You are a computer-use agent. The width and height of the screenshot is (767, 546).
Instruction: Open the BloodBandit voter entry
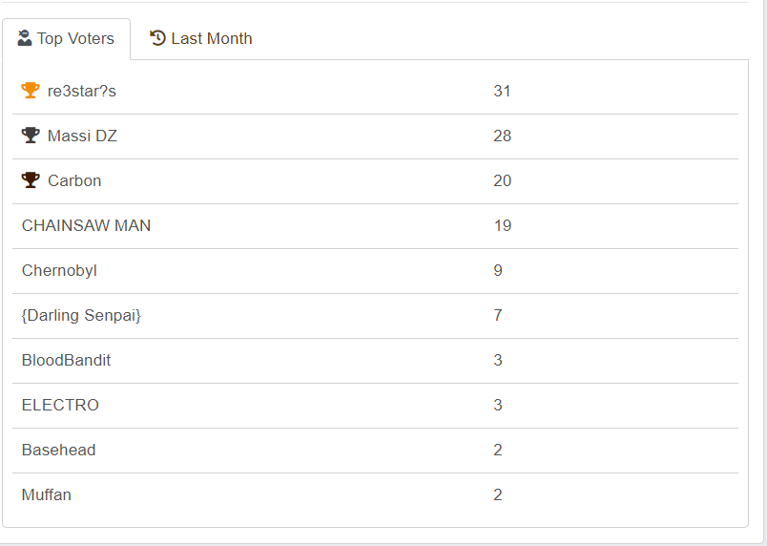click(66, 360)
